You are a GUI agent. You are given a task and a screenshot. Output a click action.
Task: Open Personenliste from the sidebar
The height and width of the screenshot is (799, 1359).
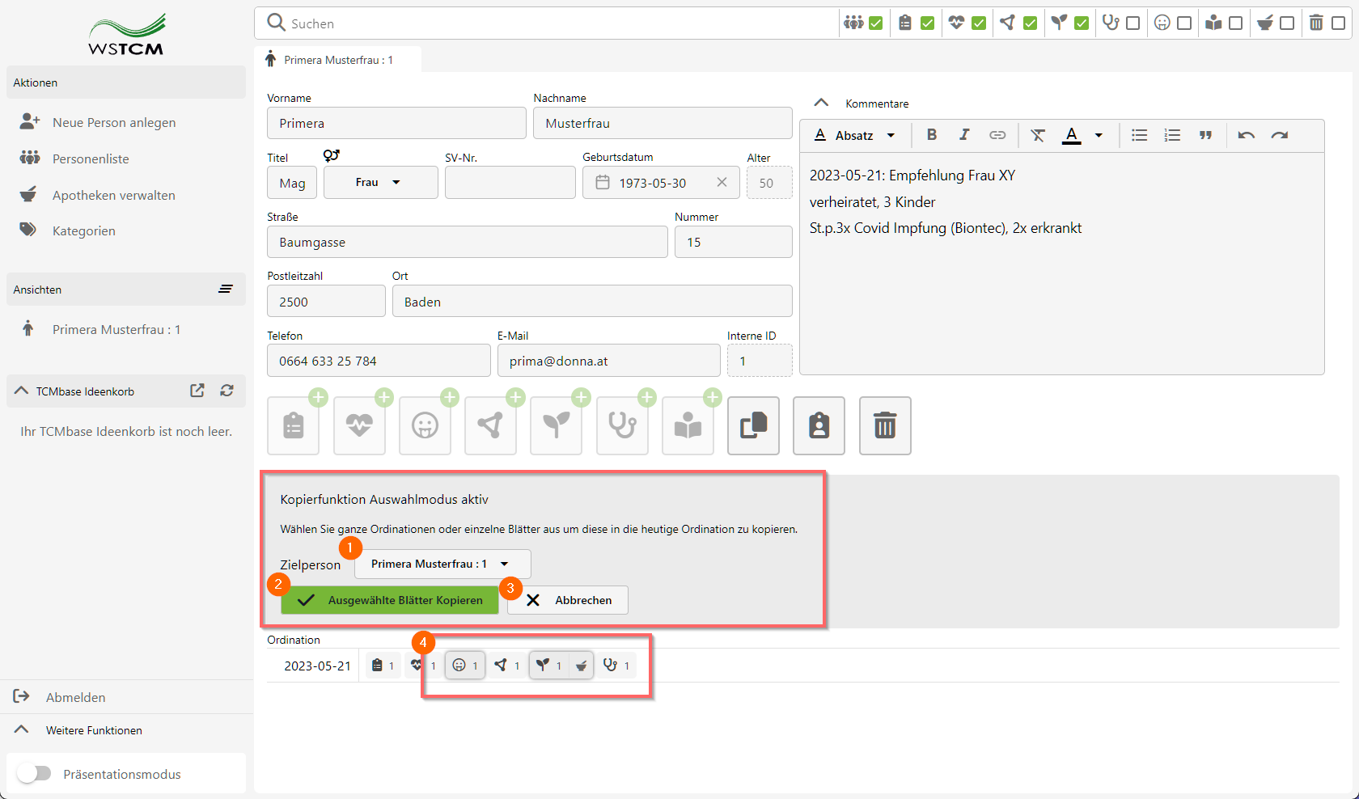click(x=91, y=159)
